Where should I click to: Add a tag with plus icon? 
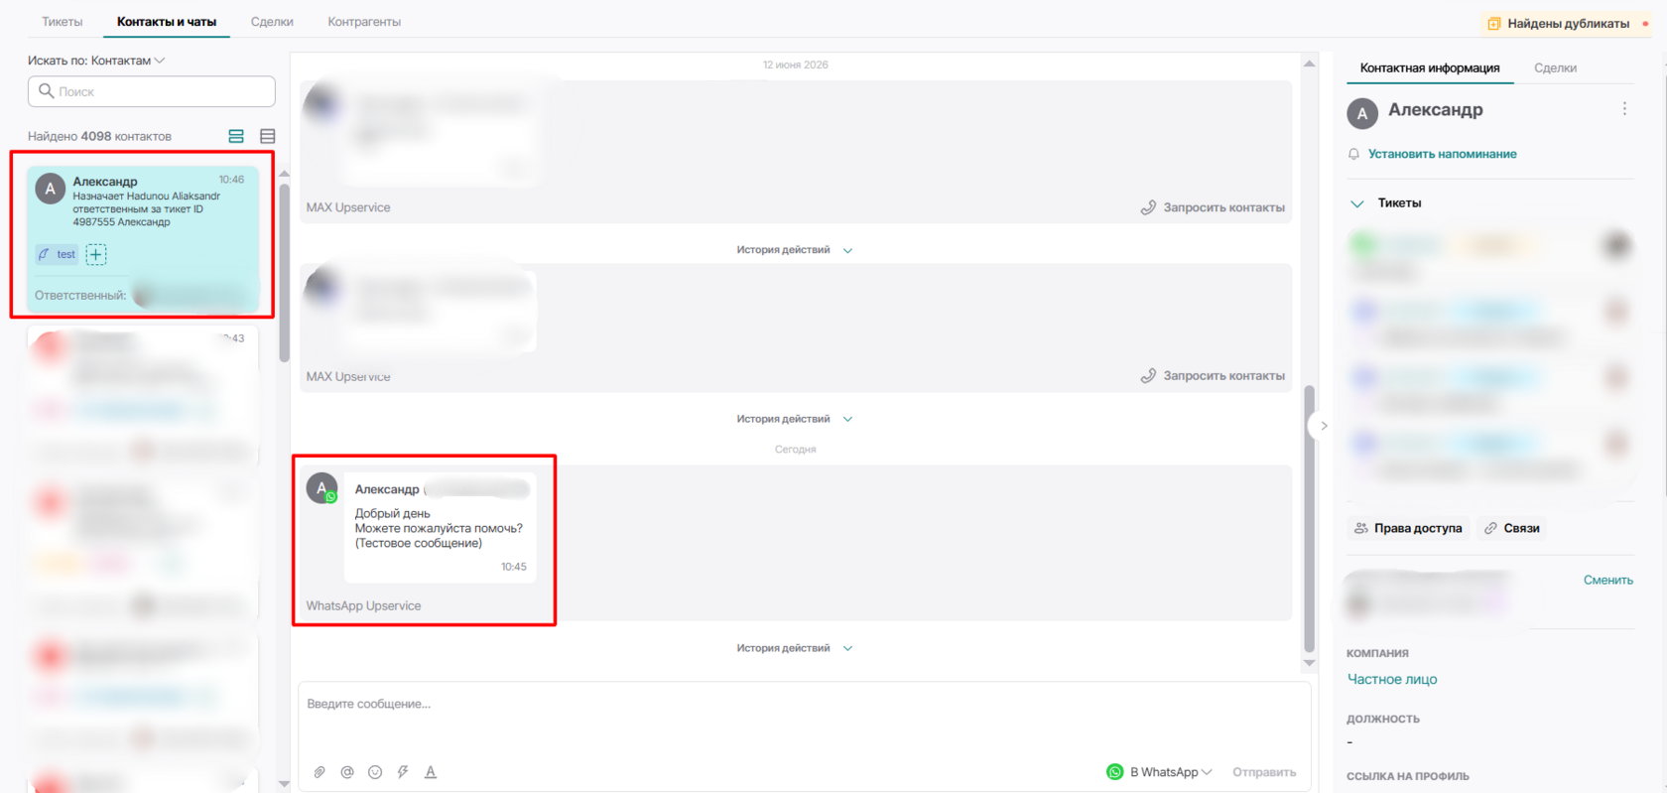96,254
